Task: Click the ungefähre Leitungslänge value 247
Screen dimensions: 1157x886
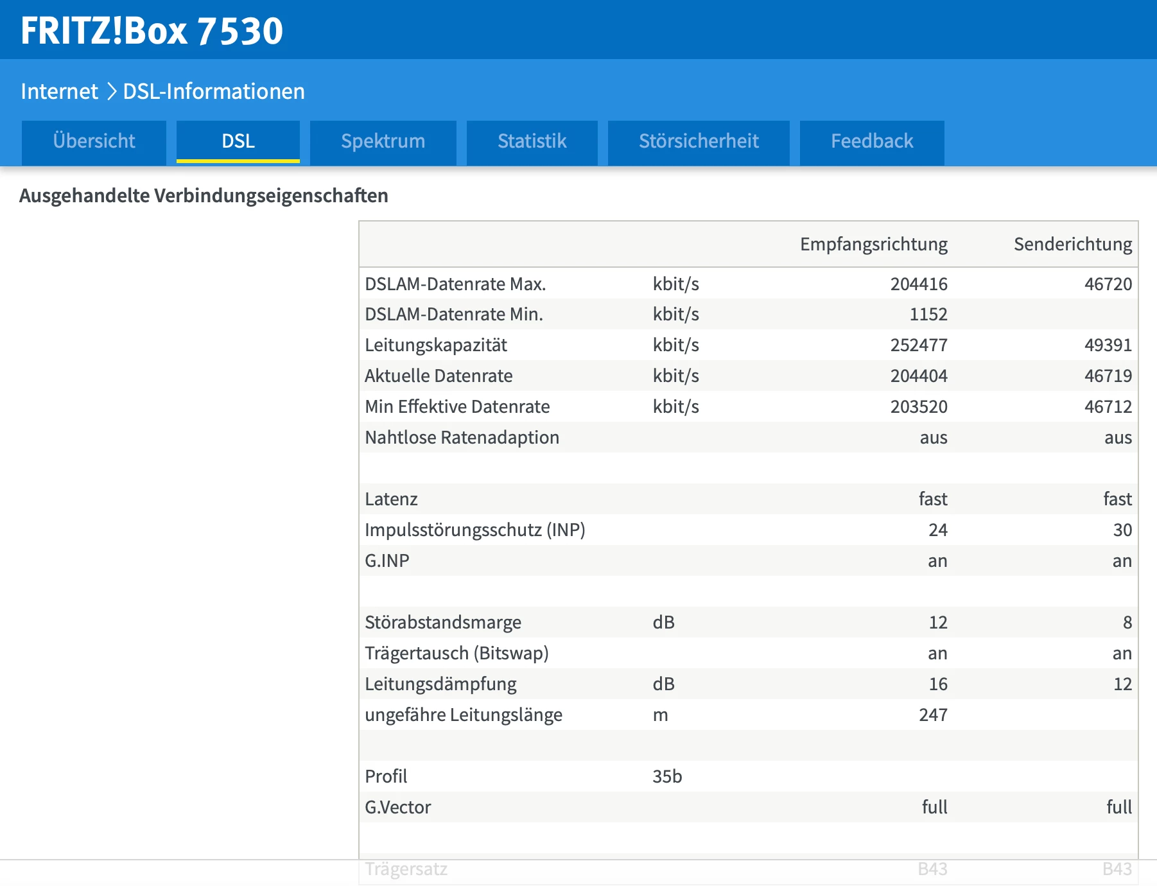Action: pyautogui.click(x=932, y=715)
